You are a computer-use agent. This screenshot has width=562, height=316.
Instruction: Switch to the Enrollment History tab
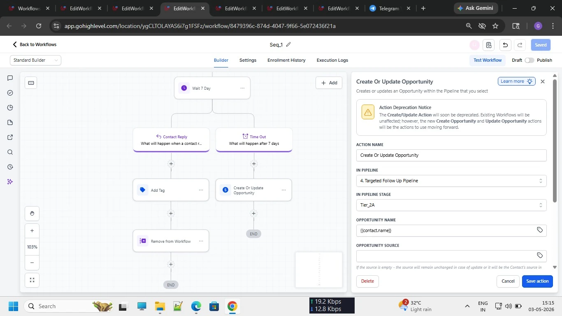(286, 60)
